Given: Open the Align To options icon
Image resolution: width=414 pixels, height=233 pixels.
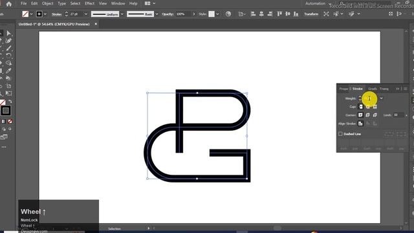Looking at the screenshot, I should [241, 14].
